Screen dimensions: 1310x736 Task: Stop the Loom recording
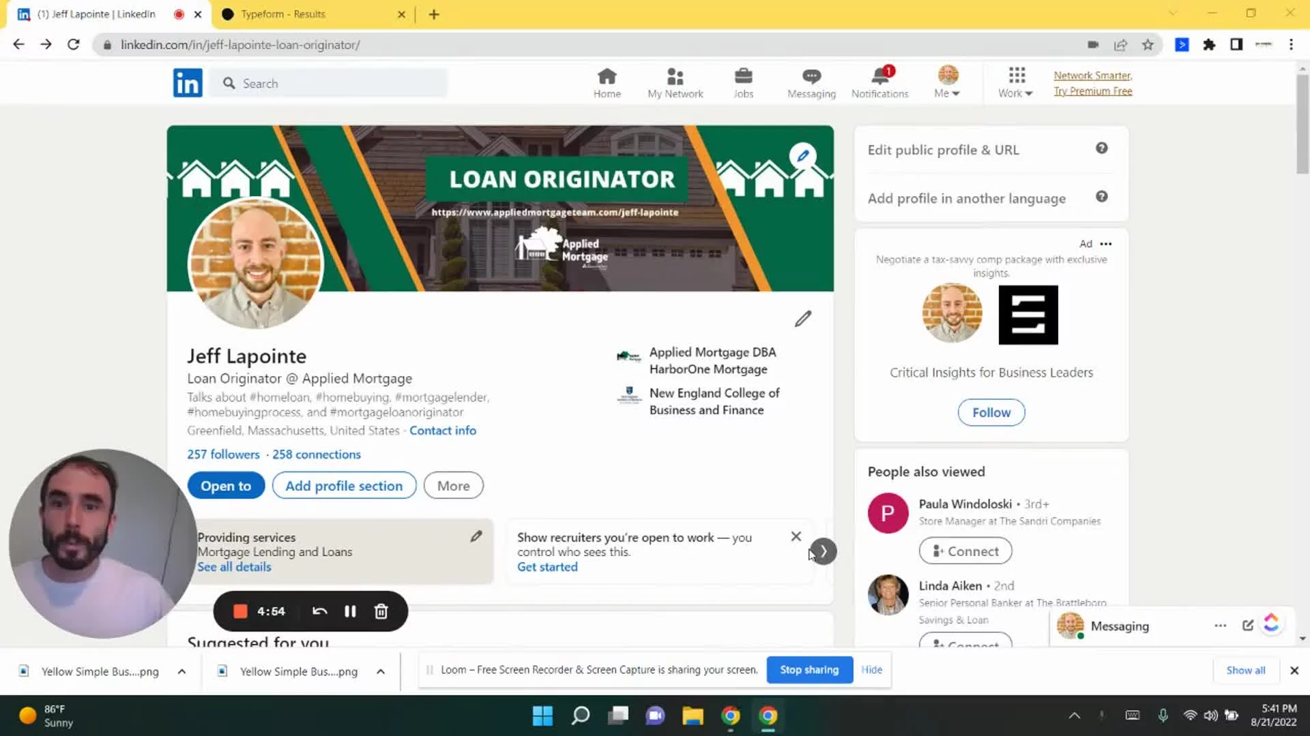point(240,611)
